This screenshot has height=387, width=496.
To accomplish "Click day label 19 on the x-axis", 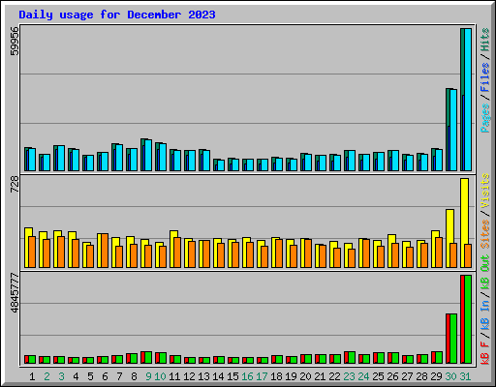I will pos(291,376).
